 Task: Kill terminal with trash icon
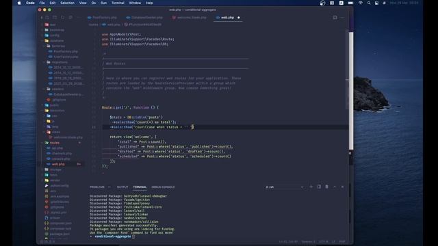(327, 187)
